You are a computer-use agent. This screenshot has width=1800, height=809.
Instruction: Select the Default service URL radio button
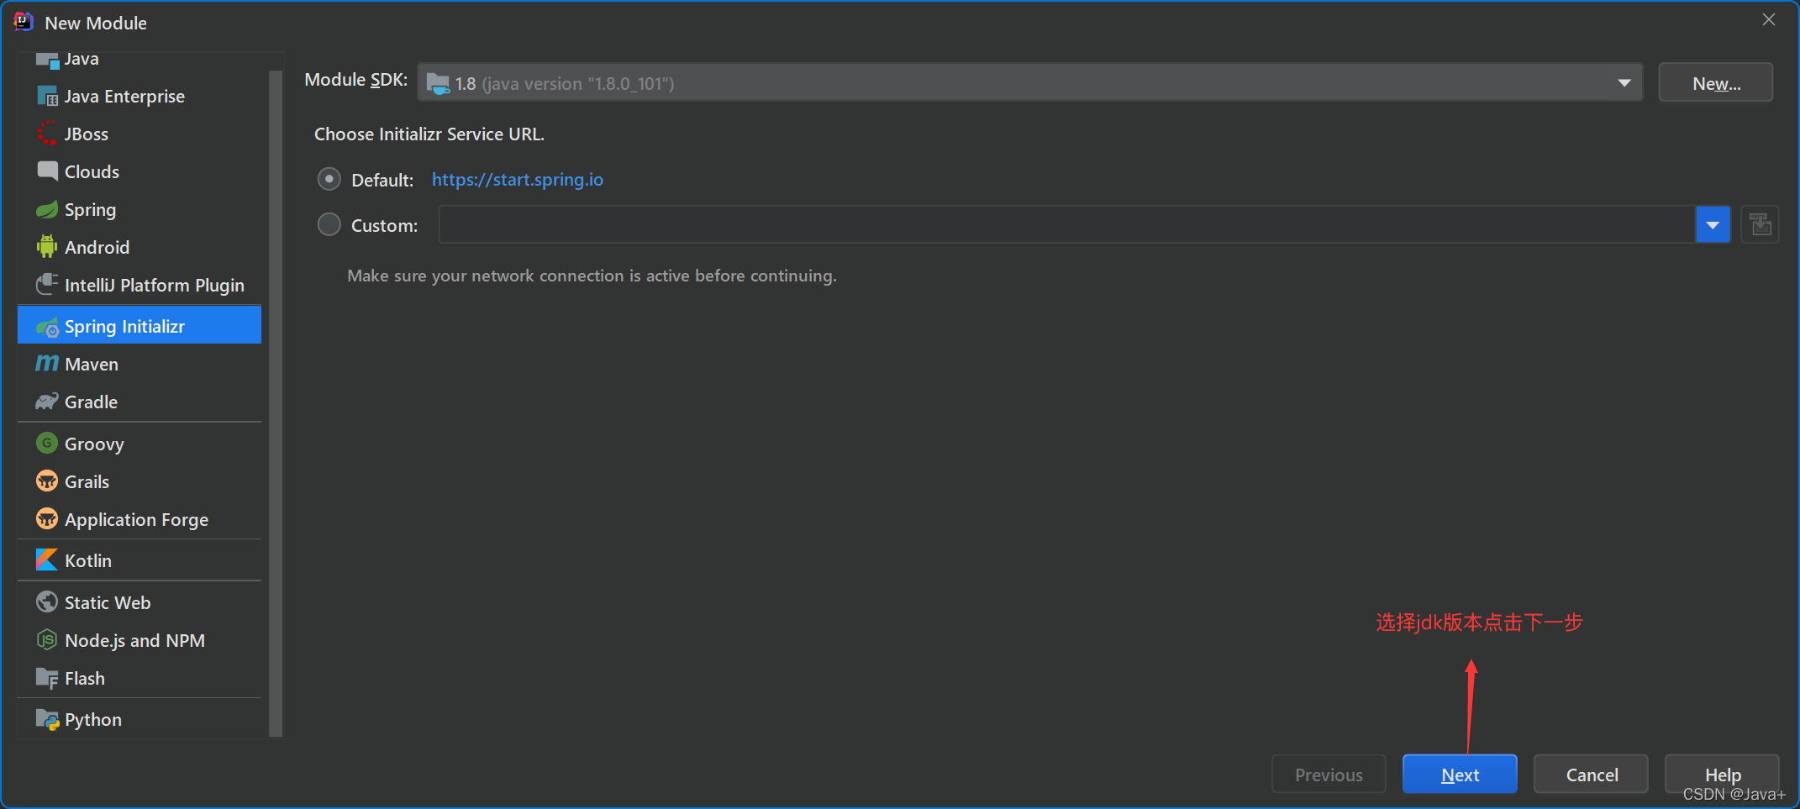(x=329, y=179)
